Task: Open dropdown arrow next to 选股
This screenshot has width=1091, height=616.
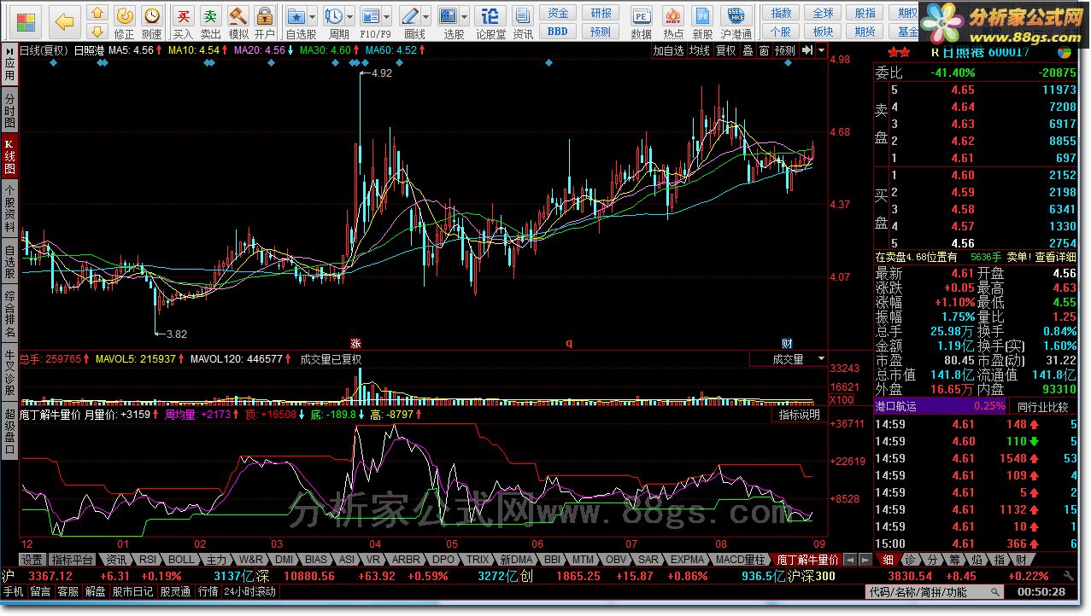Action: 464,16
